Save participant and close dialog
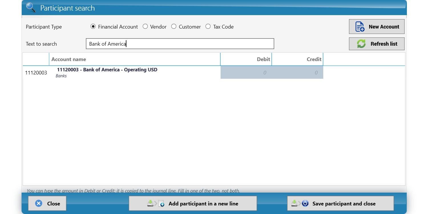The width and height of the screenshot is (428, 214). tap(340, 203)
